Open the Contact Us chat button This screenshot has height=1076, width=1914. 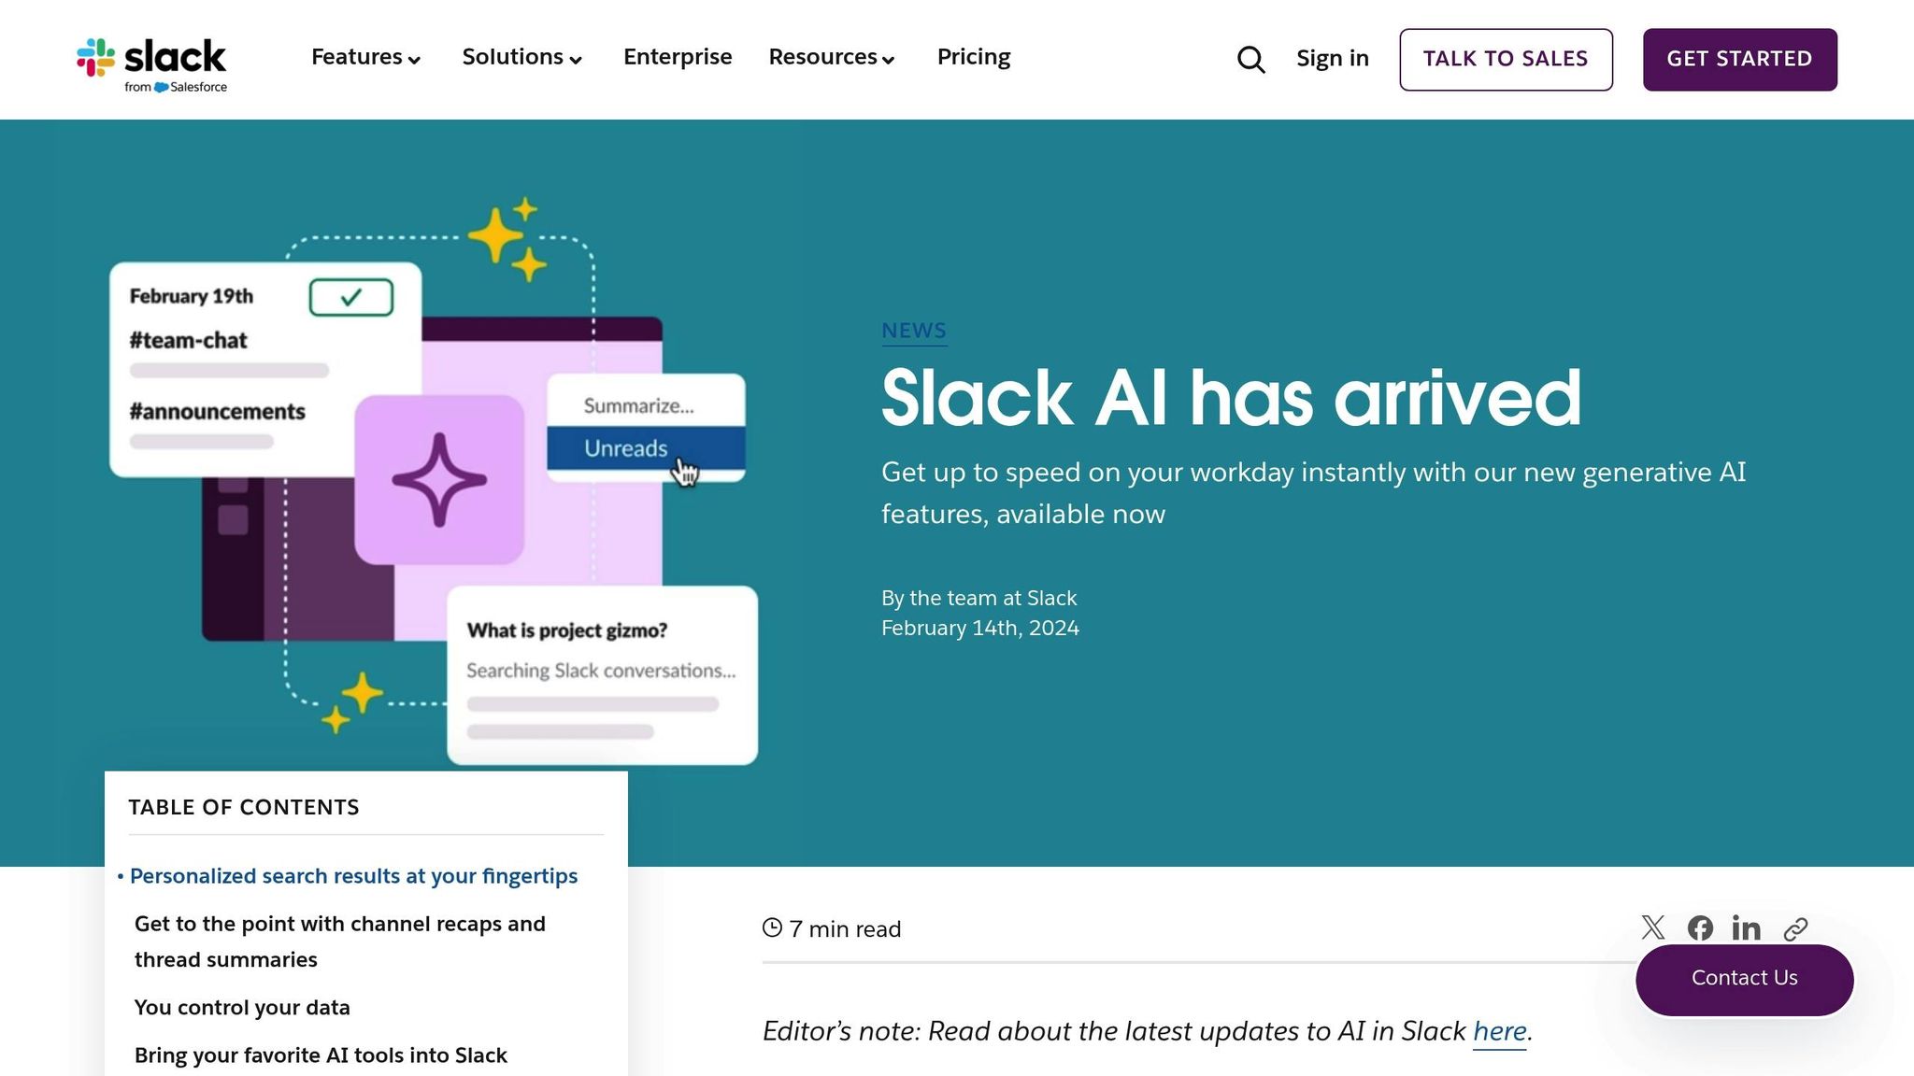point(1744,979)
